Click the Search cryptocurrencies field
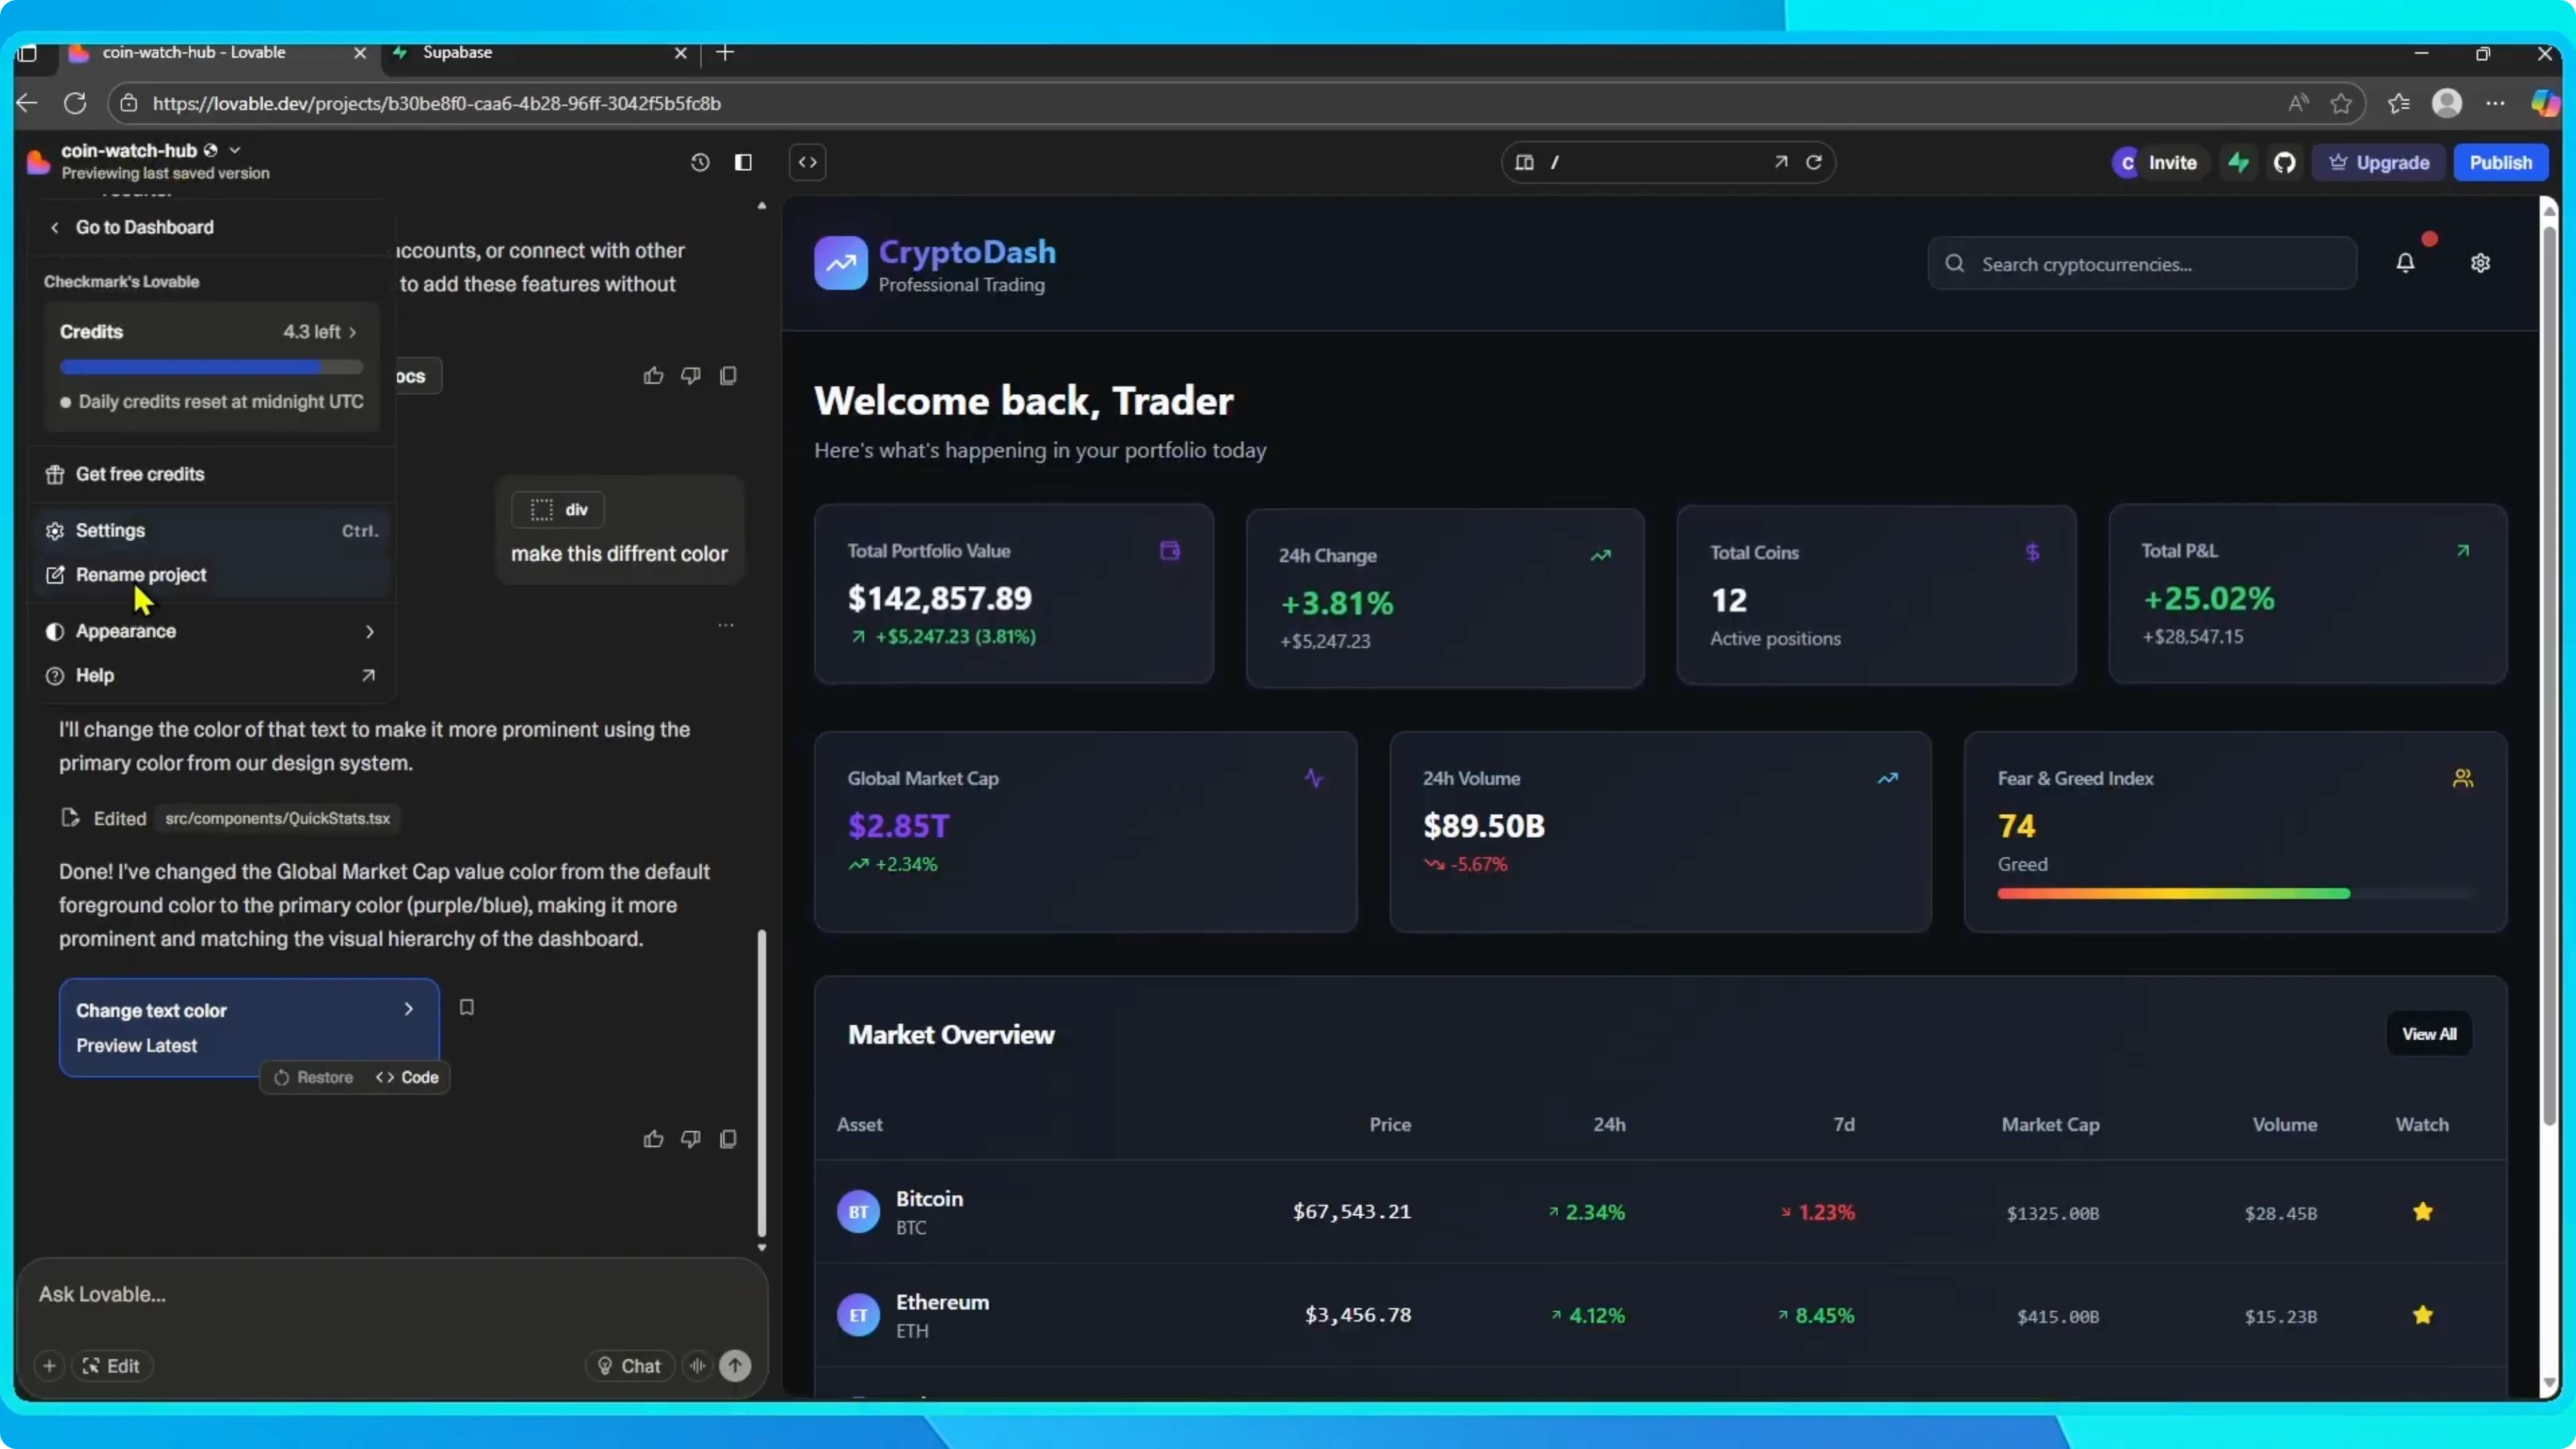 [2142, 264]
